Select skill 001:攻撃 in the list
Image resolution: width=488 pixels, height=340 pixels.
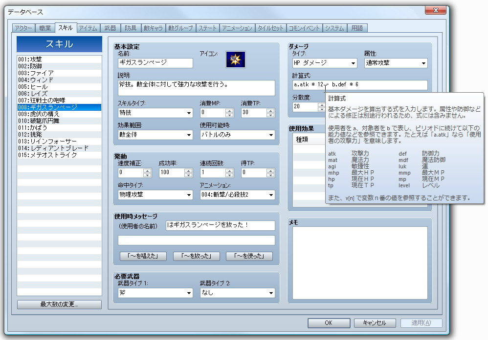29,59
